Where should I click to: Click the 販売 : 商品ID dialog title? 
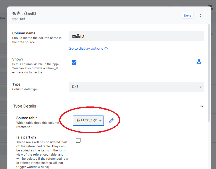[24, 13]
